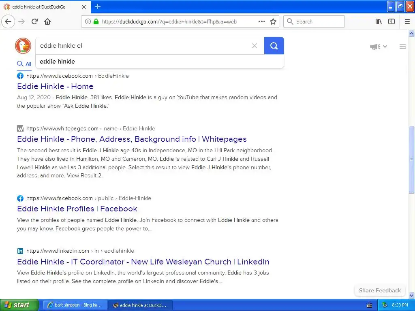Open site information icon in address bar
This screenshot has width=415, height=311.
pos(88,21)
